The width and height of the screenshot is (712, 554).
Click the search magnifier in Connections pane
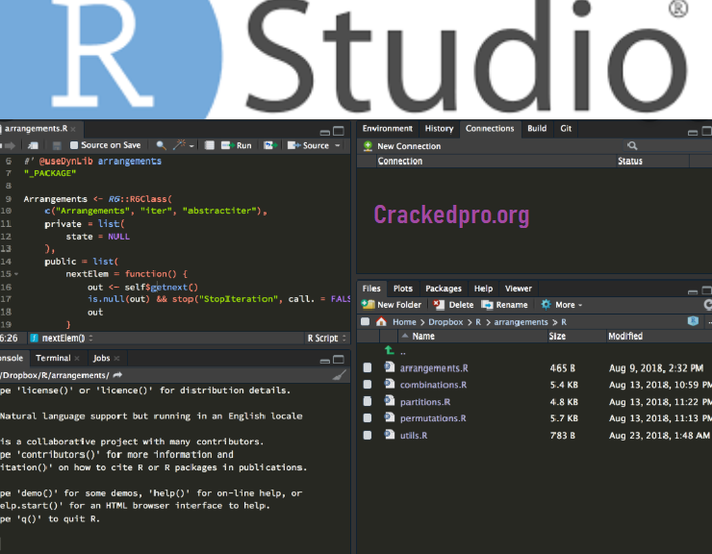(632, 146)
